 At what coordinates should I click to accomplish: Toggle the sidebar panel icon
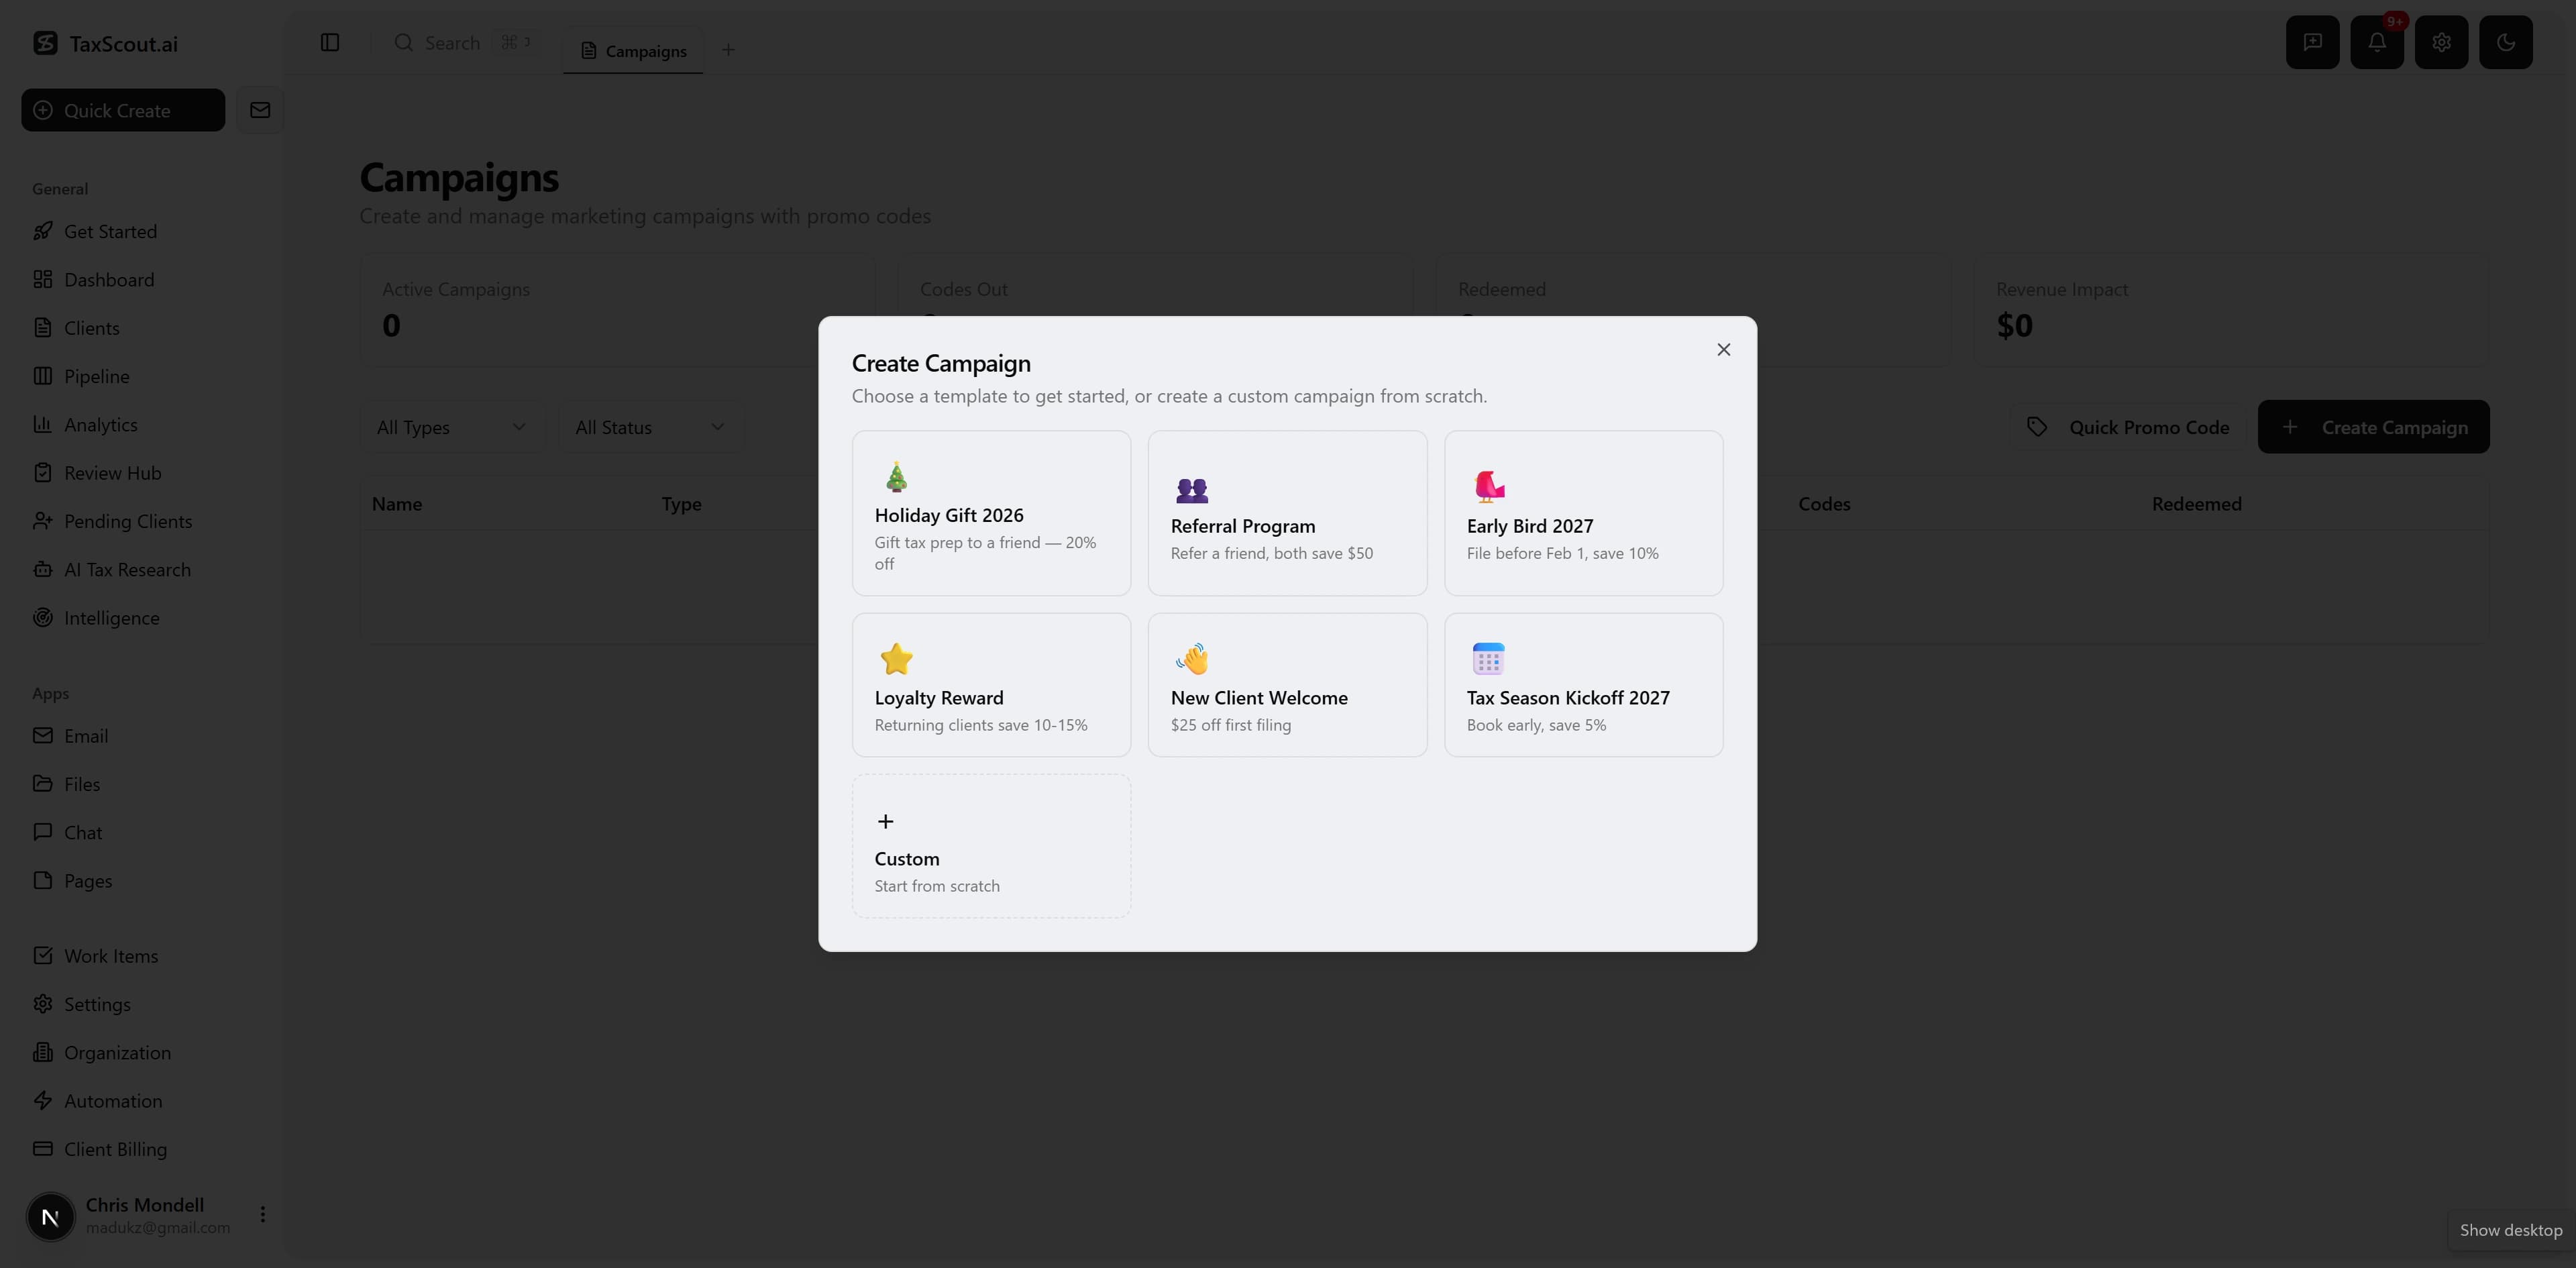[x=330, y=42]
